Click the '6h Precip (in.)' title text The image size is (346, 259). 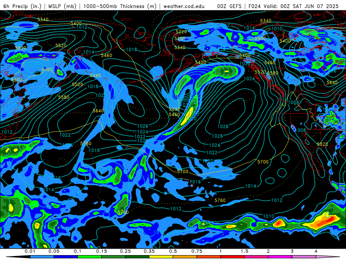[22, 6]
